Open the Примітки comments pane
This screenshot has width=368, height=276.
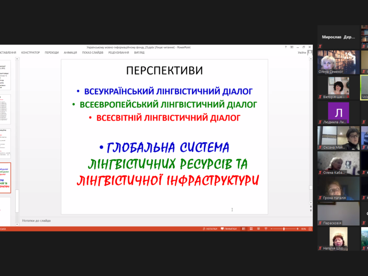coord(229,229)
